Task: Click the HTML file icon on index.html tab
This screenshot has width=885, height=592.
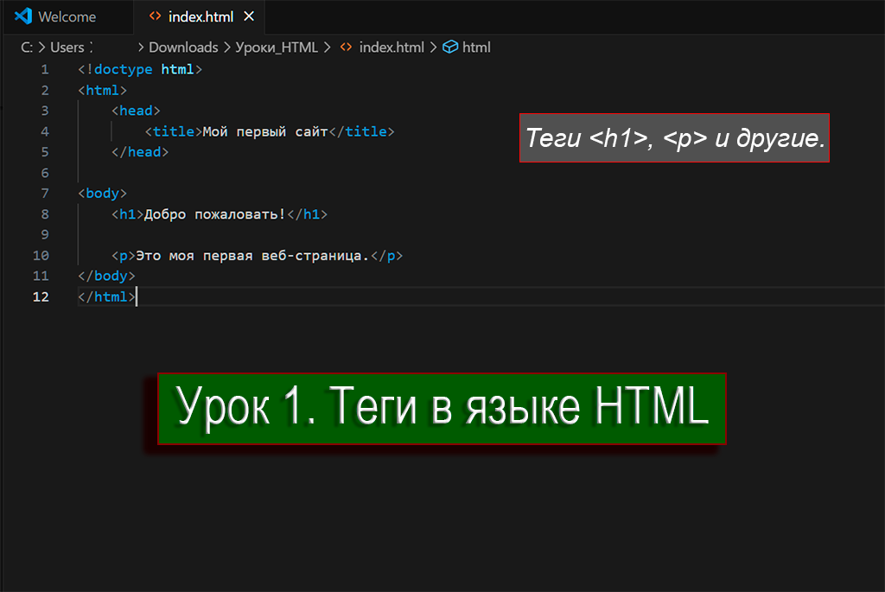Action: click(155, 16)
